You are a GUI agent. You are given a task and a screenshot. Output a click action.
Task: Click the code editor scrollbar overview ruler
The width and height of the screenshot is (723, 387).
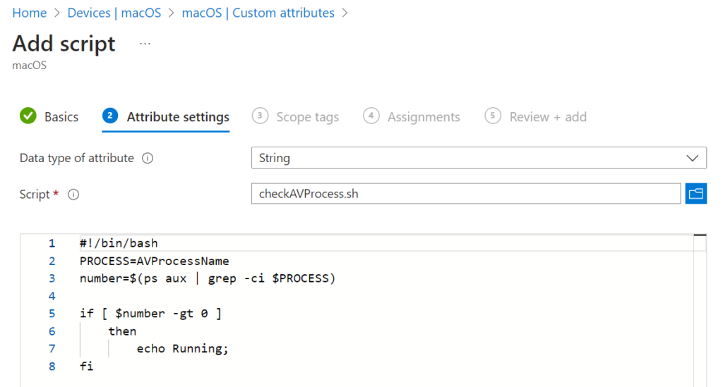(700, 311)
